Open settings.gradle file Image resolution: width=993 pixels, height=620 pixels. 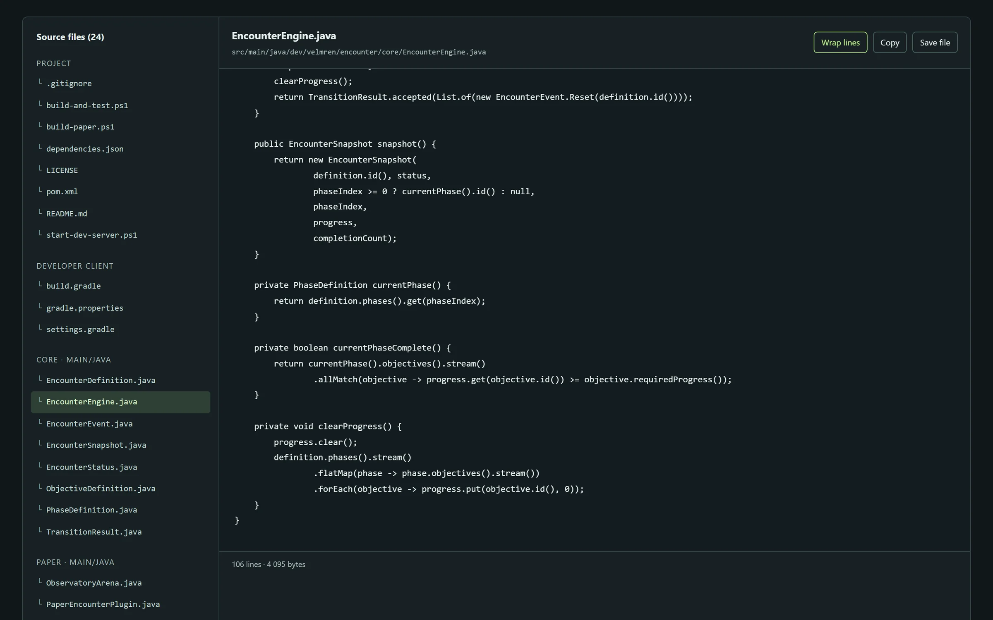[120, 329]
